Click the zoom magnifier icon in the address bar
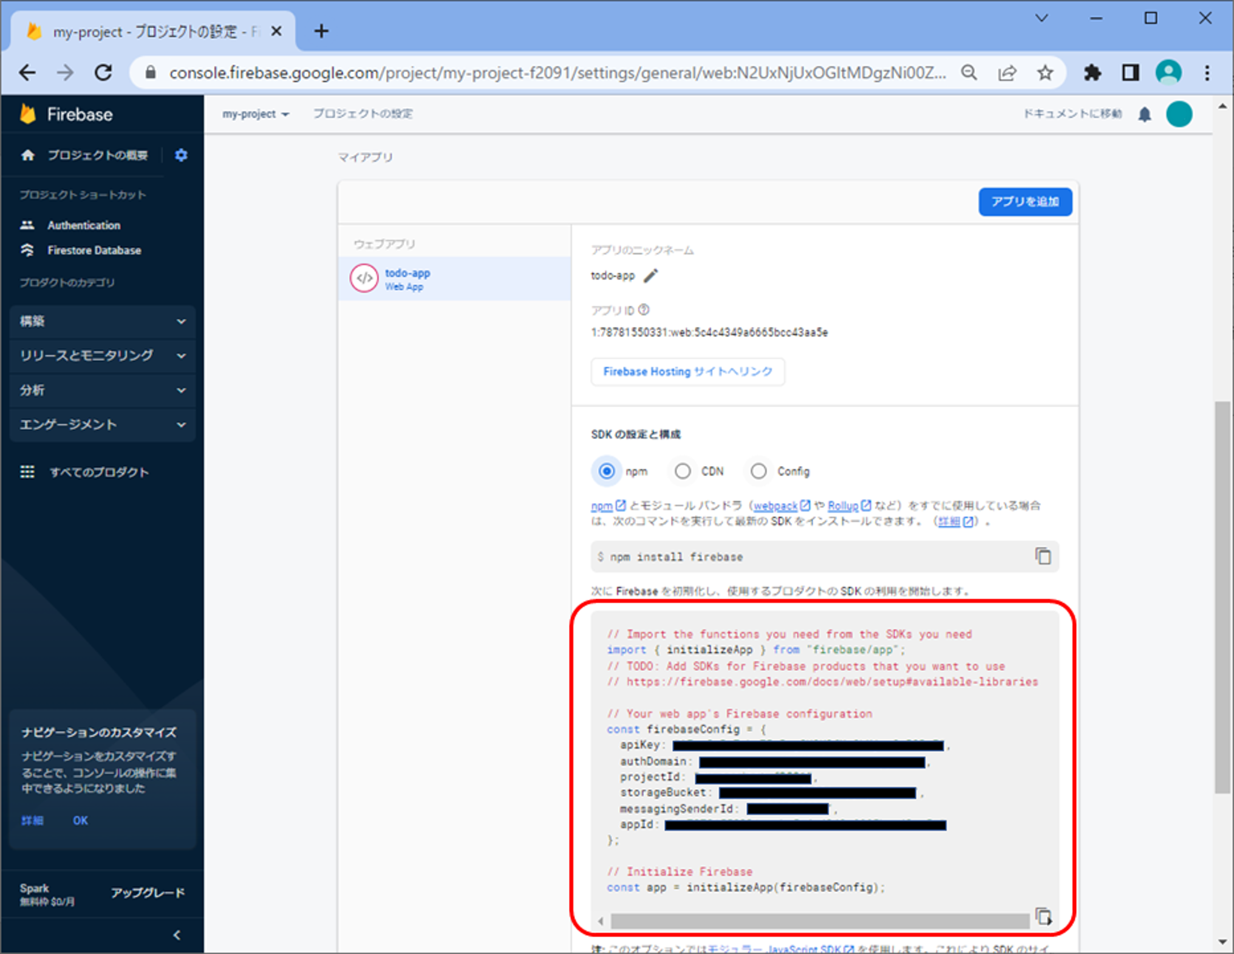The height and width of the screenshot is (954, 1234). (969, 73)
